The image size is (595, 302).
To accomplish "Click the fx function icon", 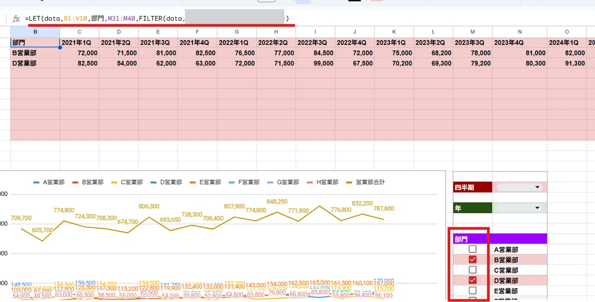I will point(16,19).
